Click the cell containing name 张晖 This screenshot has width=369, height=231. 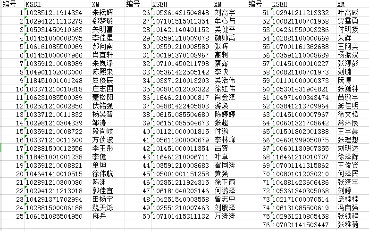[221, 47]
